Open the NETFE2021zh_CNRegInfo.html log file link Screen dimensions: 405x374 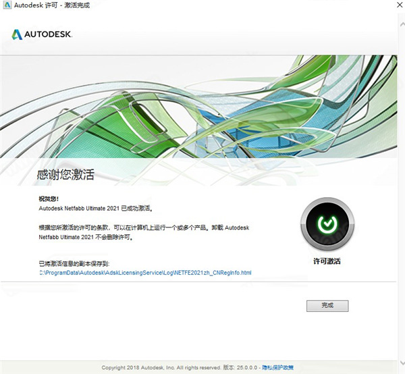(x=145, y=273)
